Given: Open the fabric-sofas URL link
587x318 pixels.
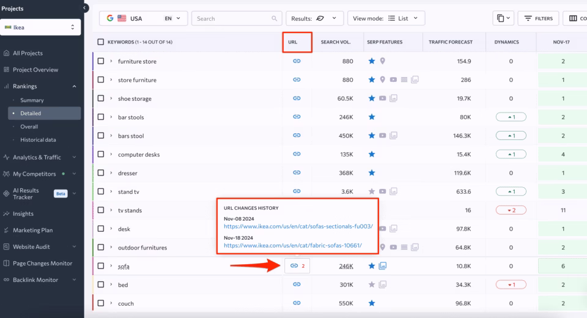Looking at the screenshot, I should pyautogui.click(x=293, y=245).
